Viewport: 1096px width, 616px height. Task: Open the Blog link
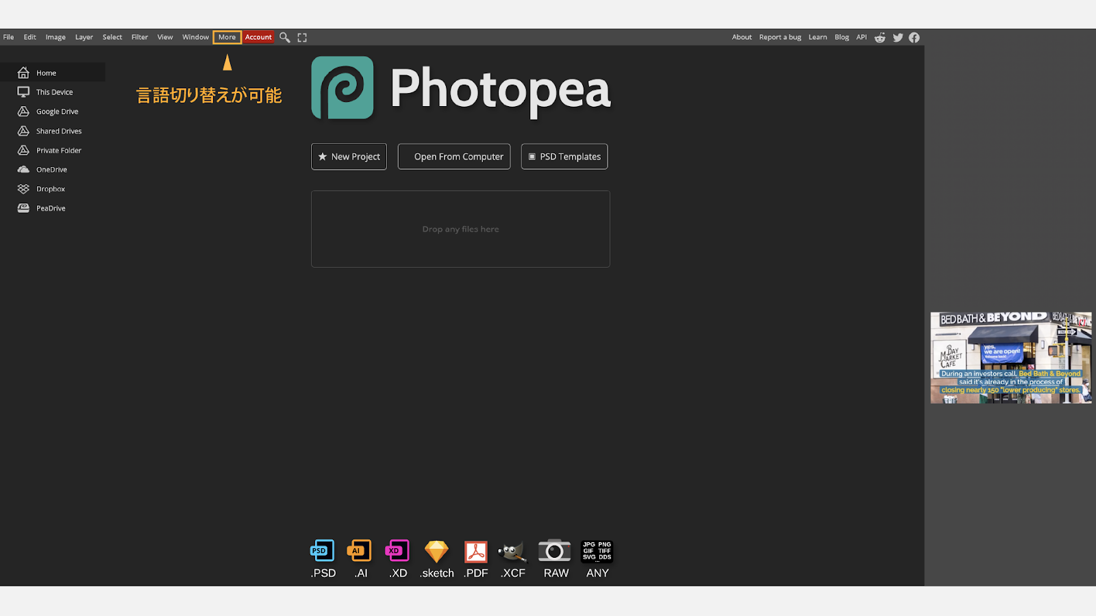(842, 38)
